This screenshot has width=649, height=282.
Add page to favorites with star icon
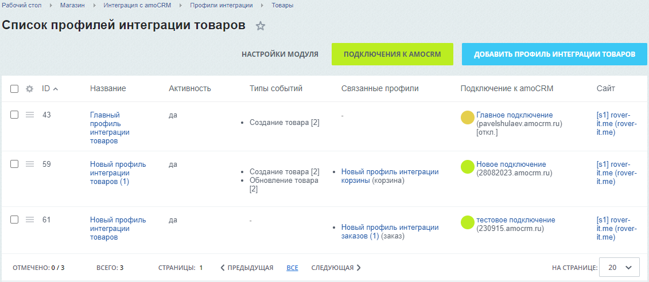coord(261,26)
